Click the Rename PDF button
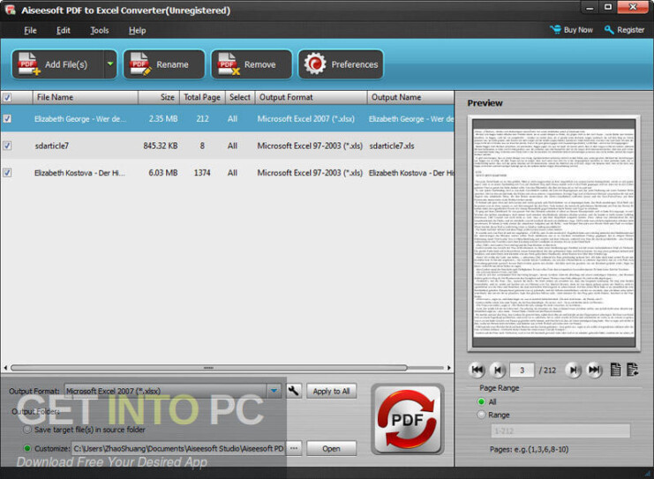654x479 pixels. click(x=164, y=64)
